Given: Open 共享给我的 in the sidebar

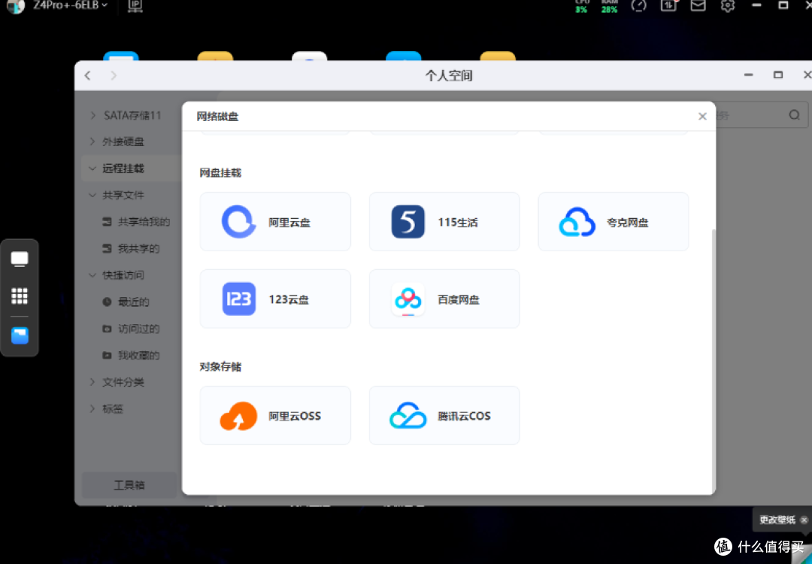Looking at the screenshot, I should [136, 222].
